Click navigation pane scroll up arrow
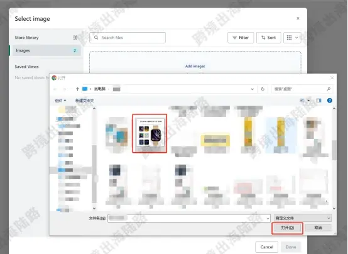Image resolution: width=348 pixels, height=254 pixels. point(94,108)
